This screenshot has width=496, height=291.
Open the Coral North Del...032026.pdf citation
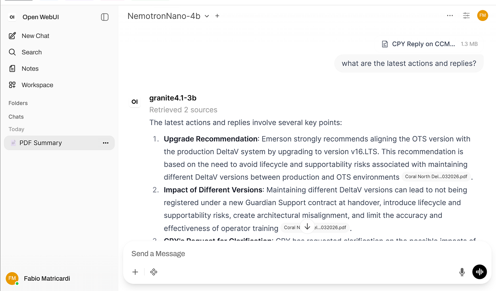pos(436,177)
